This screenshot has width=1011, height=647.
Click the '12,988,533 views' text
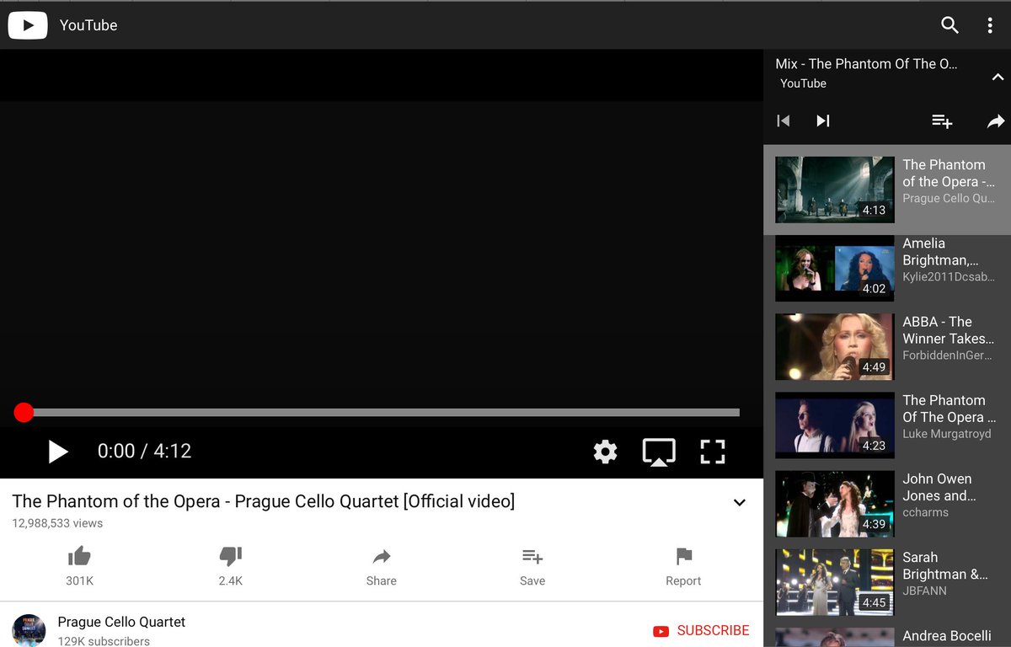click(x=57, y=523)
